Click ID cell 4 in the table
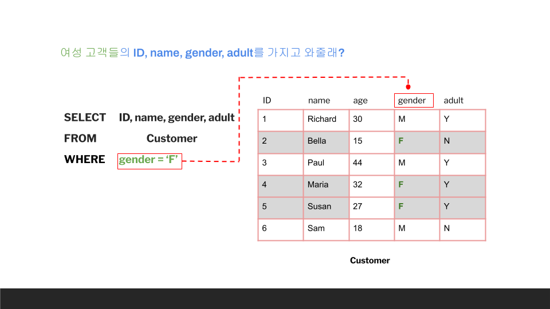 (281, 186)
